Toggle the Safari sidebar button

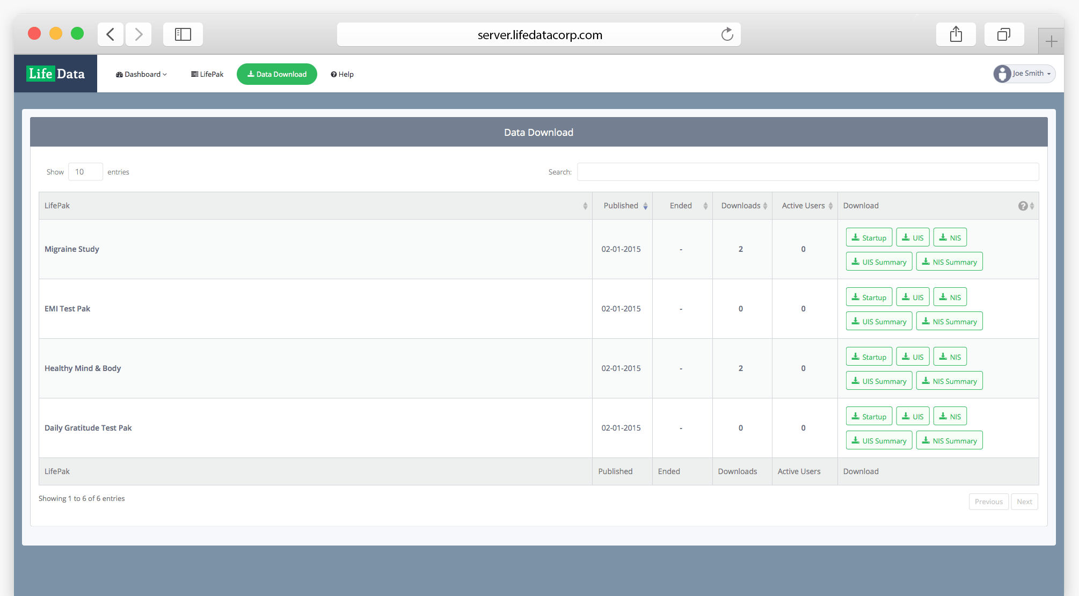click(x=183, y=35)
